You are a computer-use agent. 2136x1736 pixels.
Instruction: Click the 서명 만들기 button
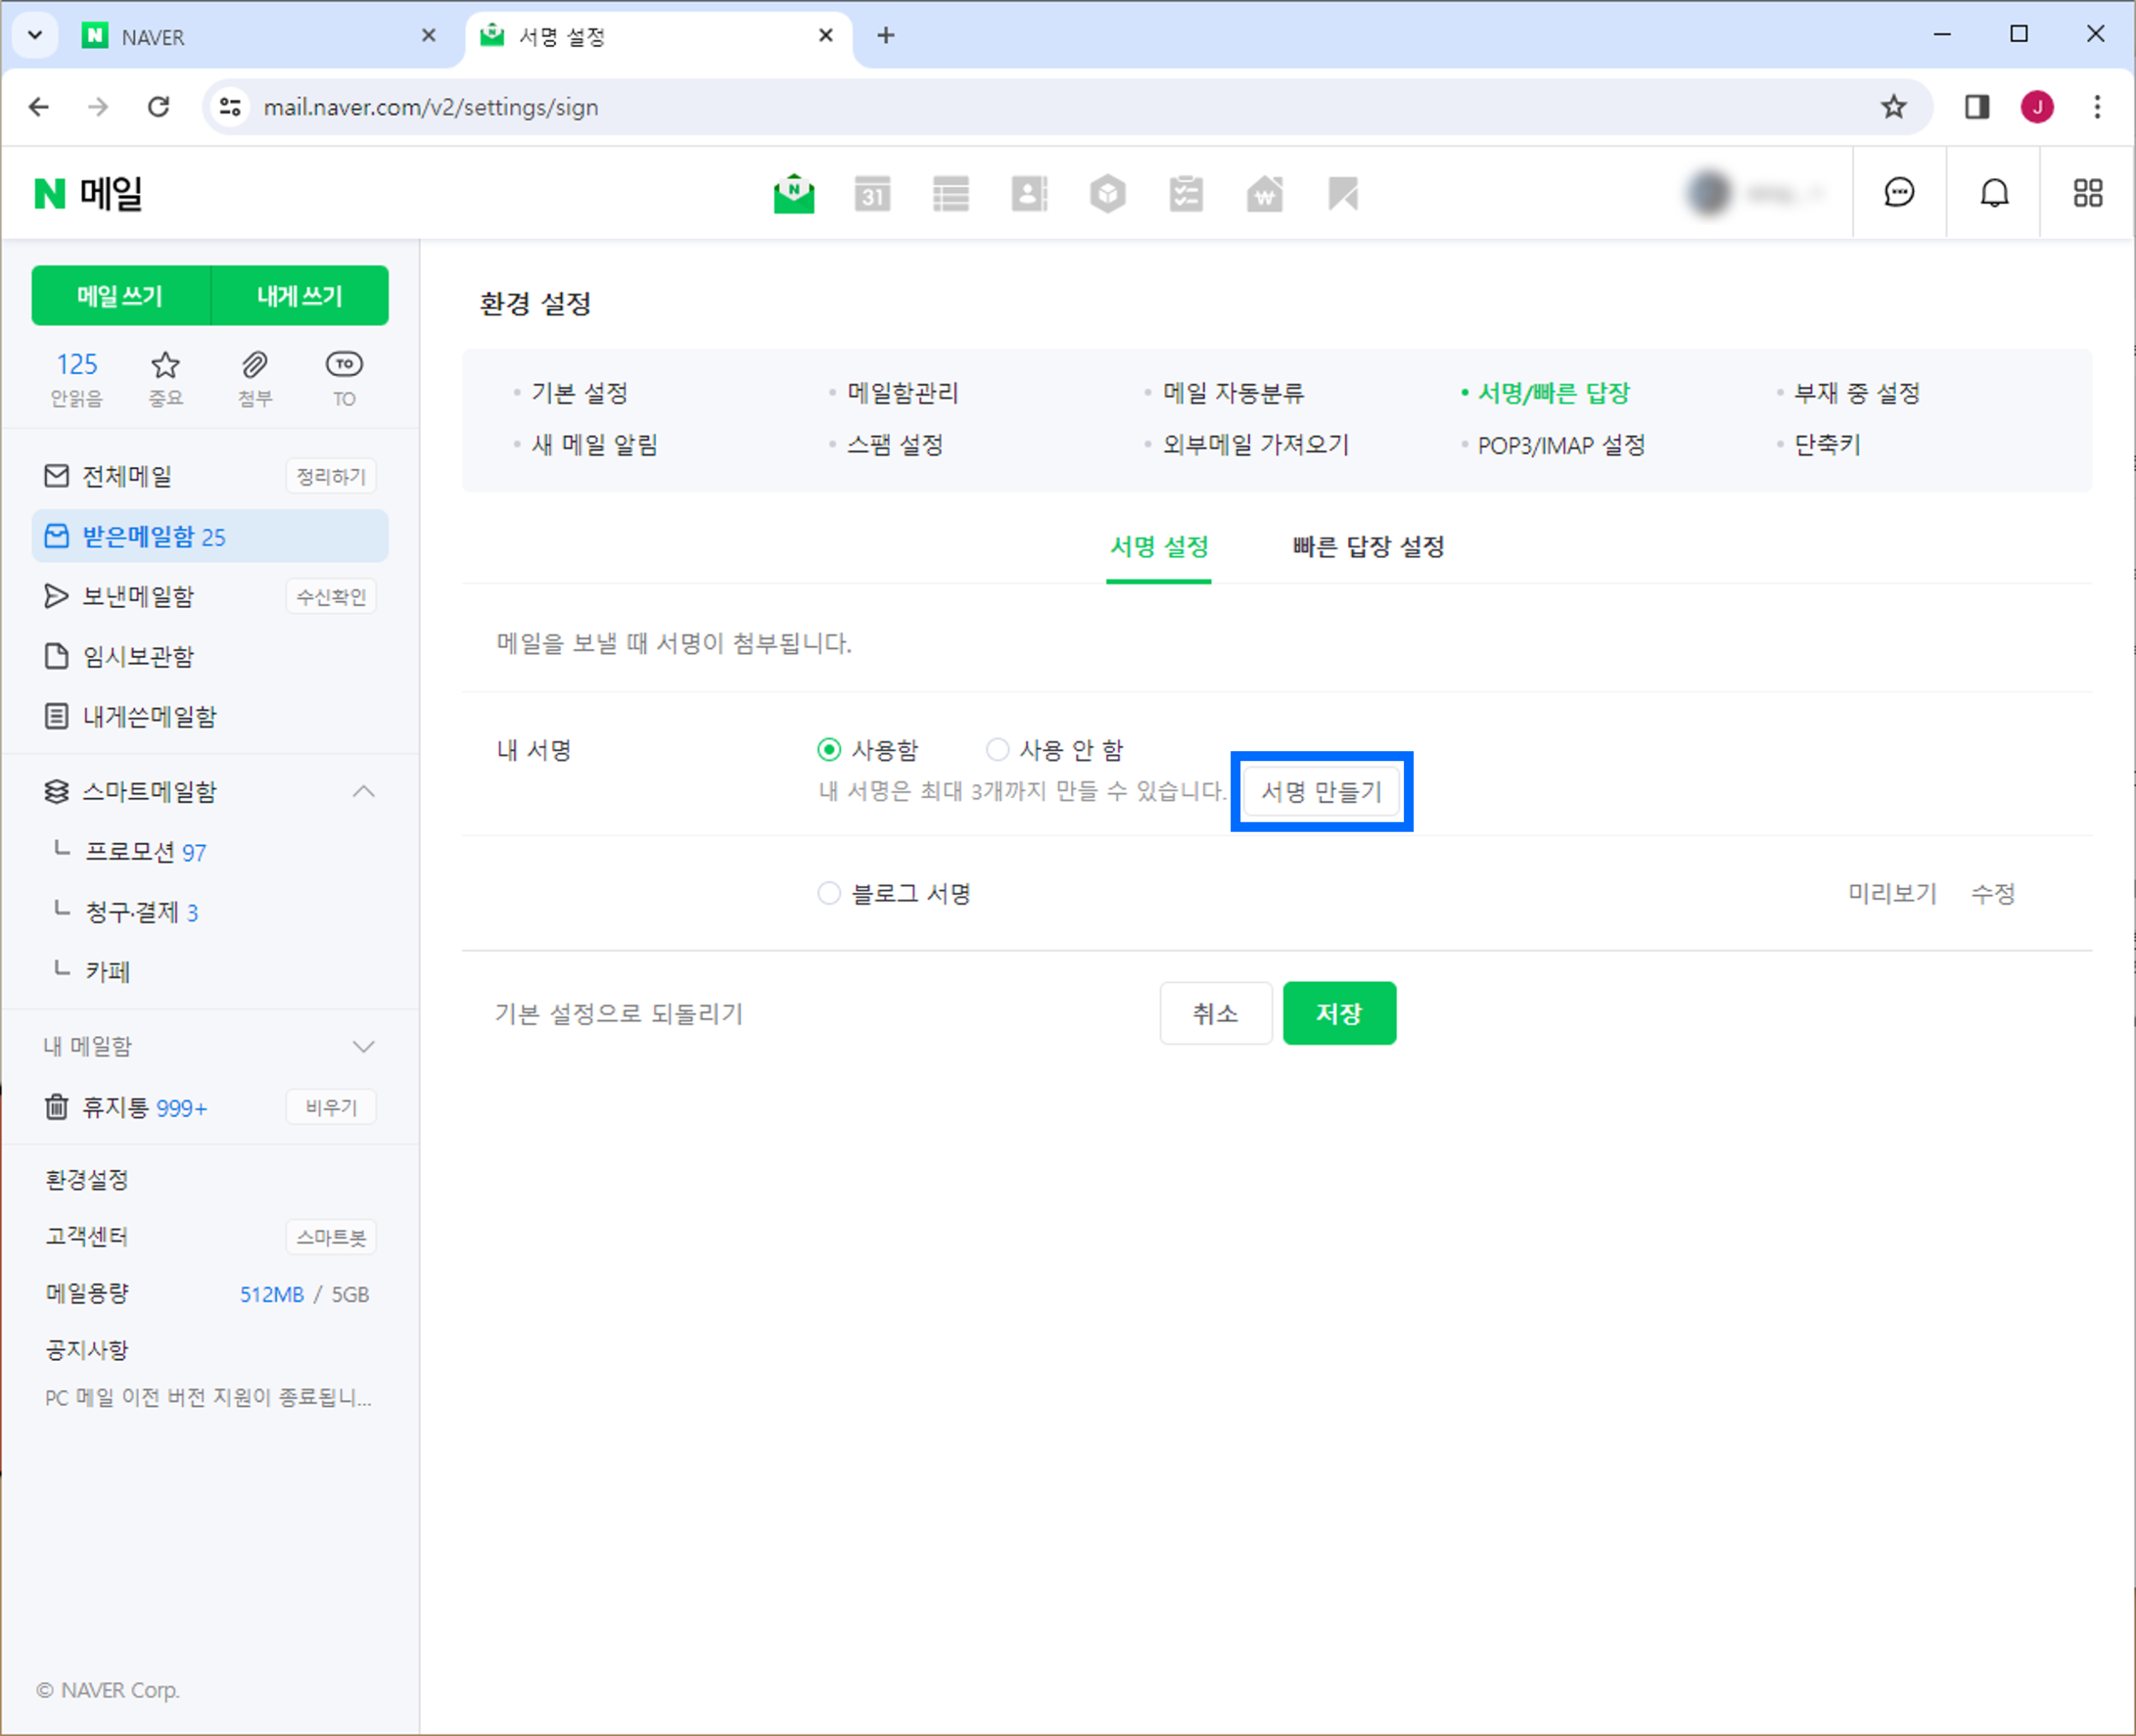(x=1320, y=792)
